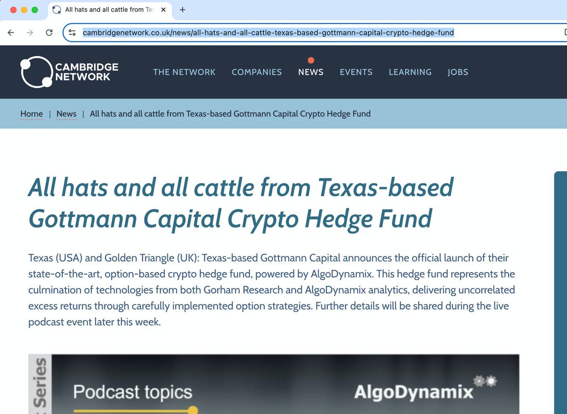Click the AlgoDynamix logo in the image
567x414 pixels.
425,389
